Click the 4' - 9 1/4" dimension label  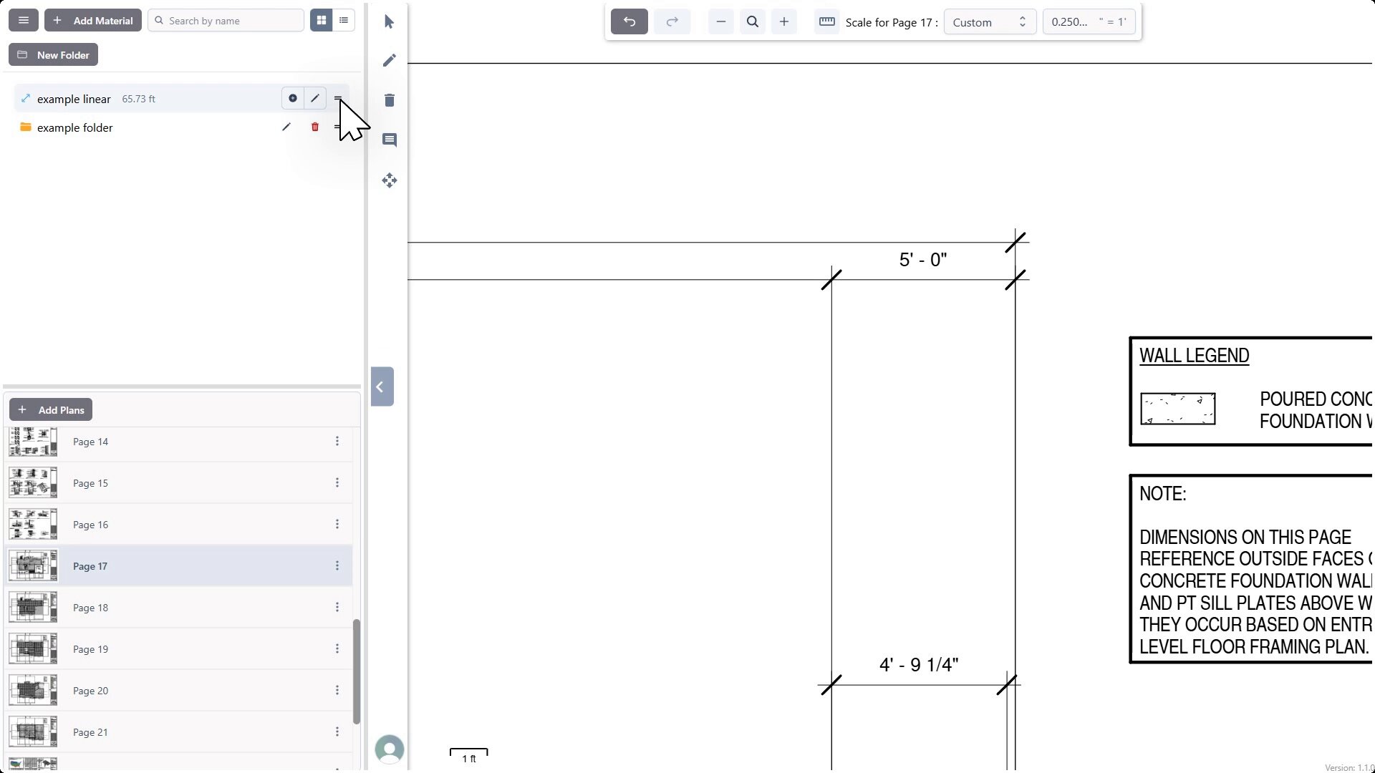(919, 665)
